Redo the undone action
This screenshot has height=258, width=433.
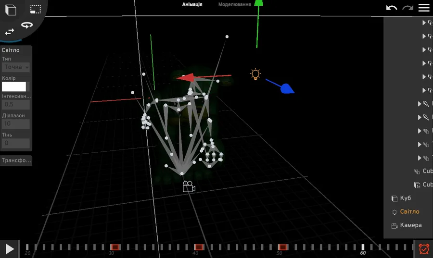pos(408,7)
